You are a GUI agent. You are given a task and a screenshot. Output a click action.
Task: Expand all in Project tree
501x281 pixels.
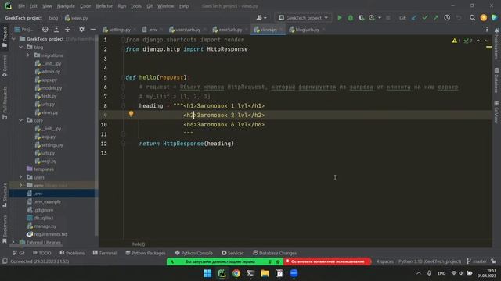point(56,30)
